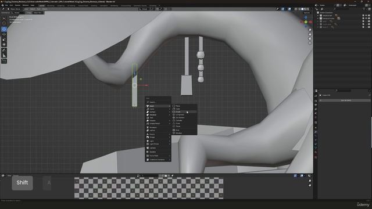Image resolution: width=372 pixels, height=209 pixels.
Task: Choose Monkey from the Mesh submenu
Action: pos(184,133)
